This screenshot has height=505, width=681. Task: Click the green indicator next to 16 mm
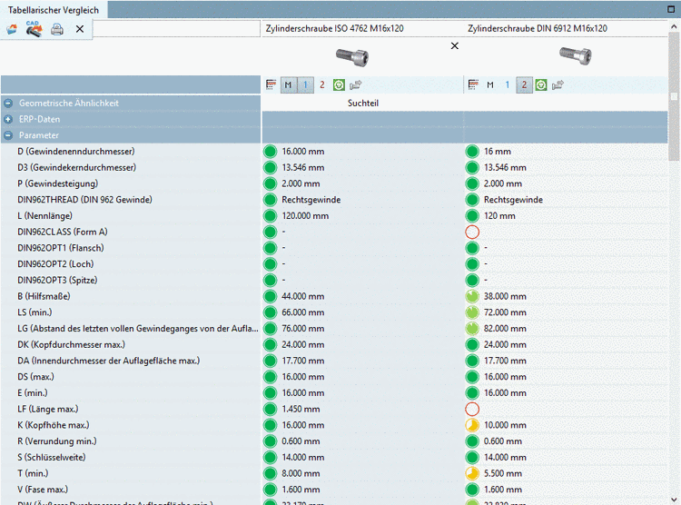point(472,152)
